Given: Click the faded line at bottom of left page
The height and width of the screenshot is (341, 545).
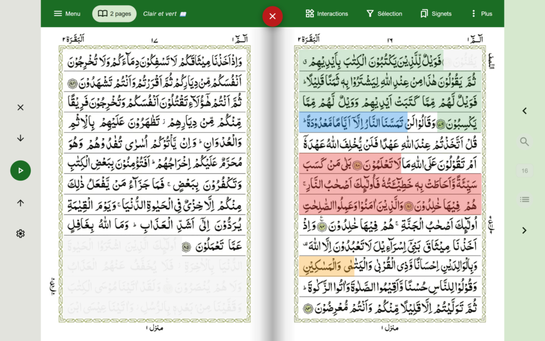Looking at the screenshot, I should 155,307.
